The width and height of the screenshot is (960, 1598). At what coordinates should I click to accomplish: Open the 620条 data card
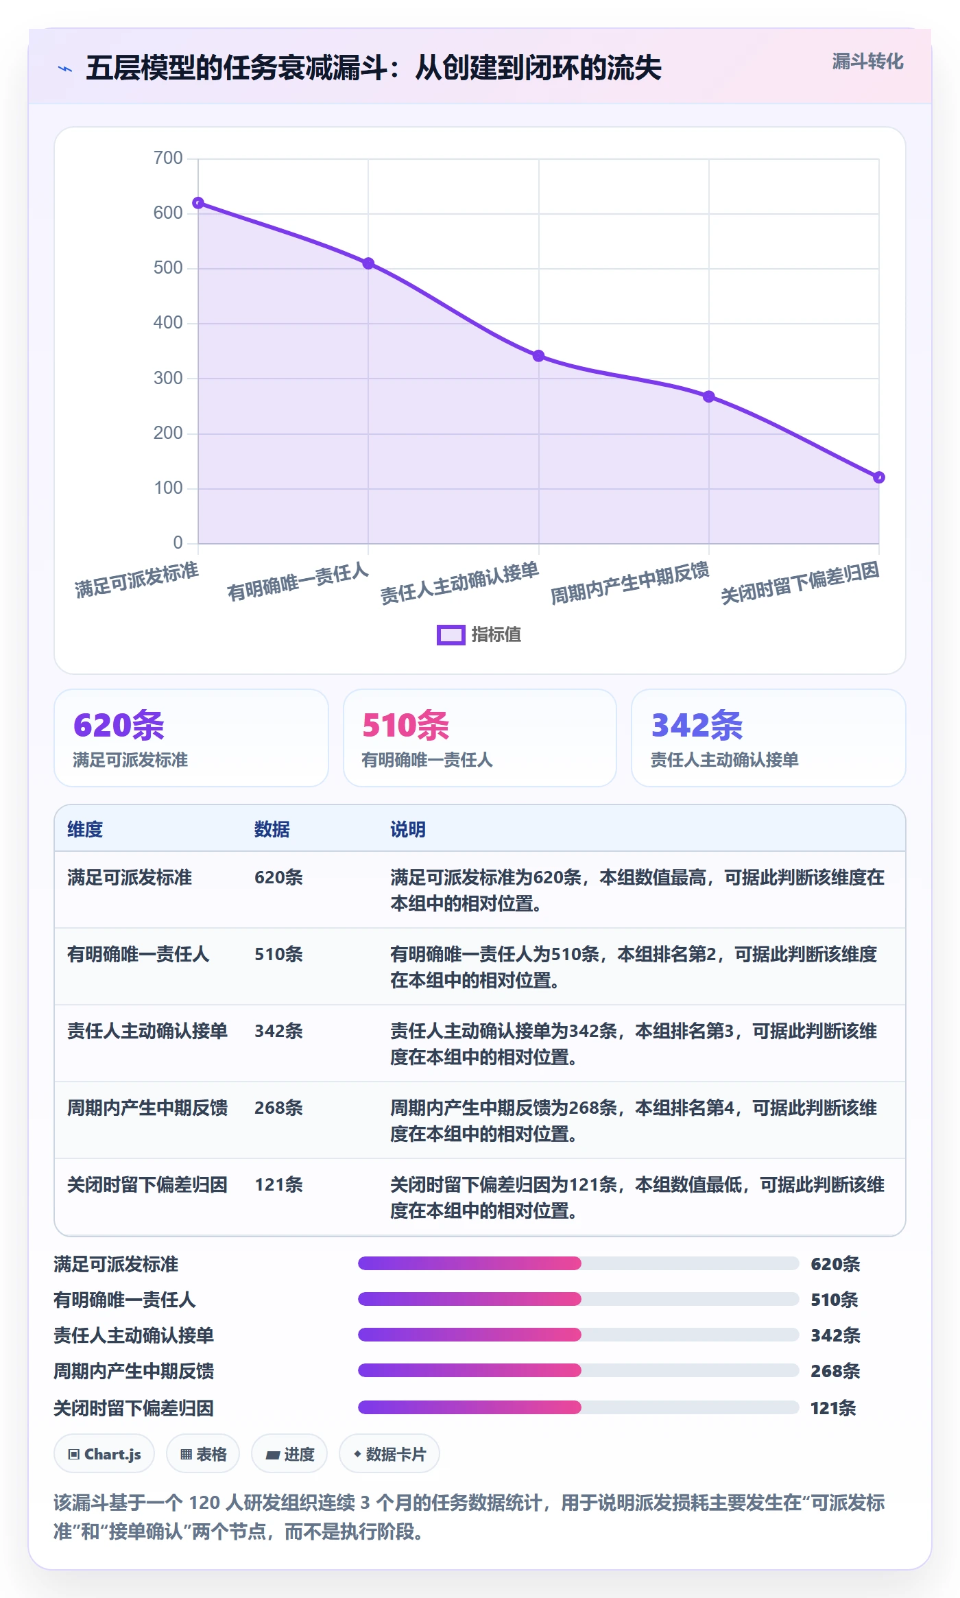[x=191, y=738]
